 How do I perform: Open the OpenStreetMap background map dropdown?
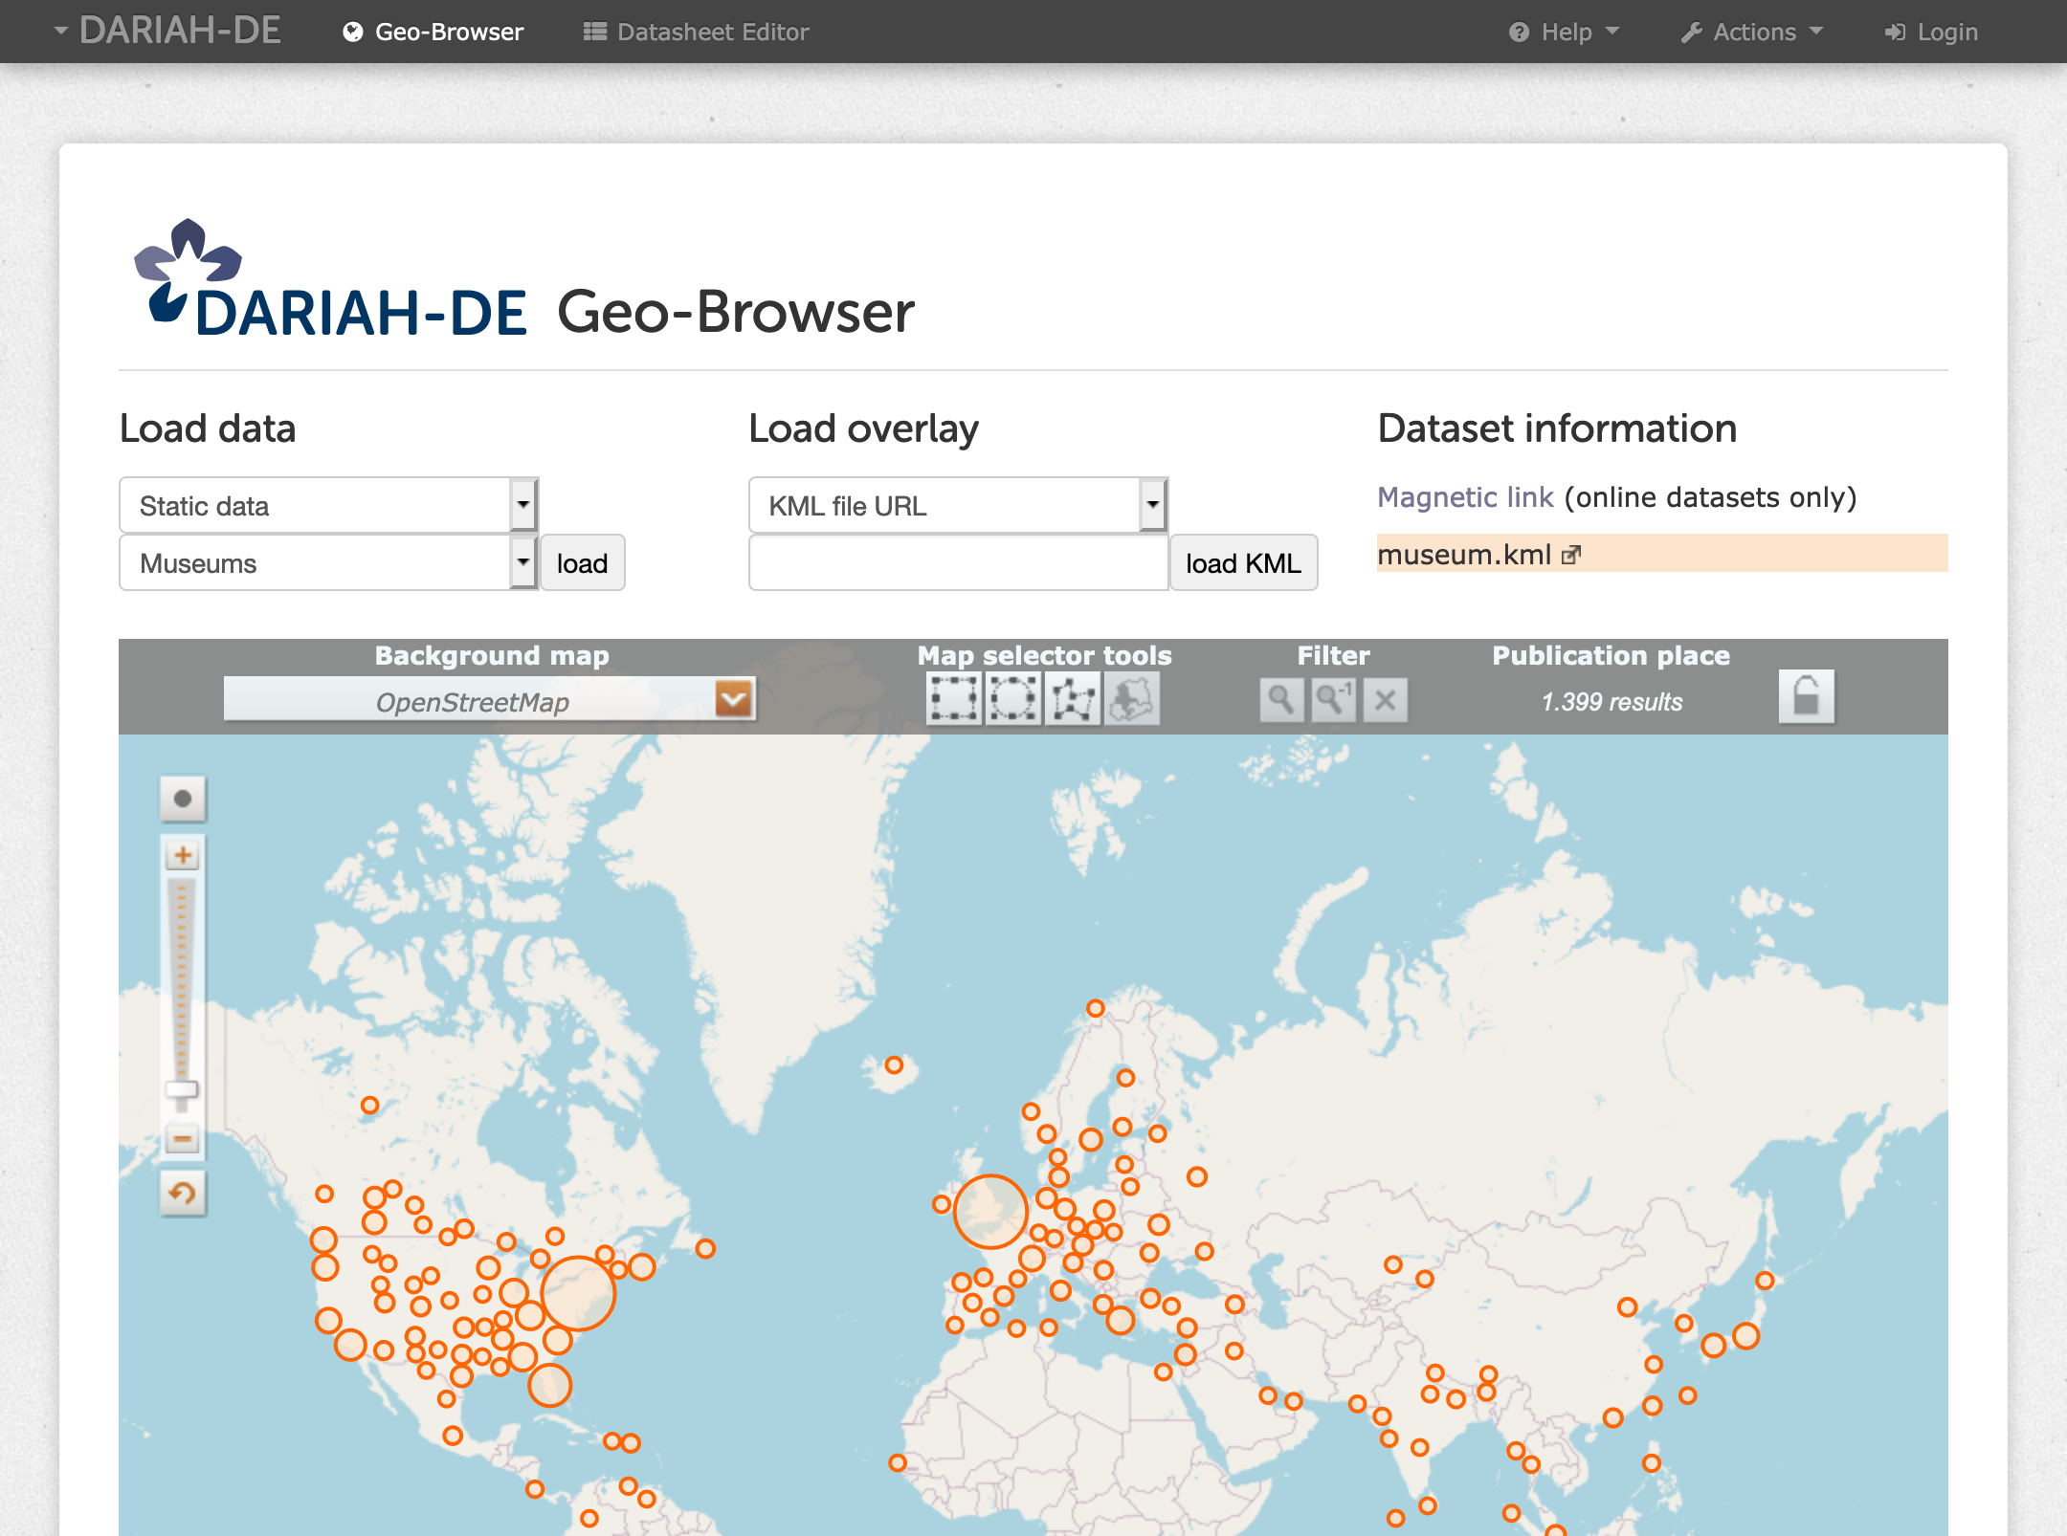click(x=489, y=700)
